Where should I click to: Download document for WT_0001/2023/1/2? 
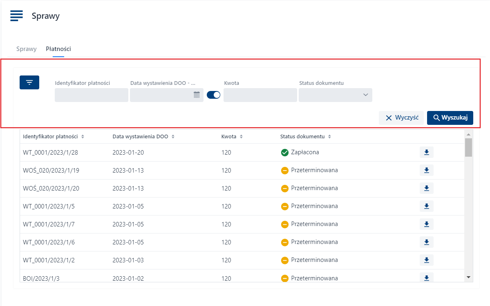pyautogui.click(x=426, y=260)
